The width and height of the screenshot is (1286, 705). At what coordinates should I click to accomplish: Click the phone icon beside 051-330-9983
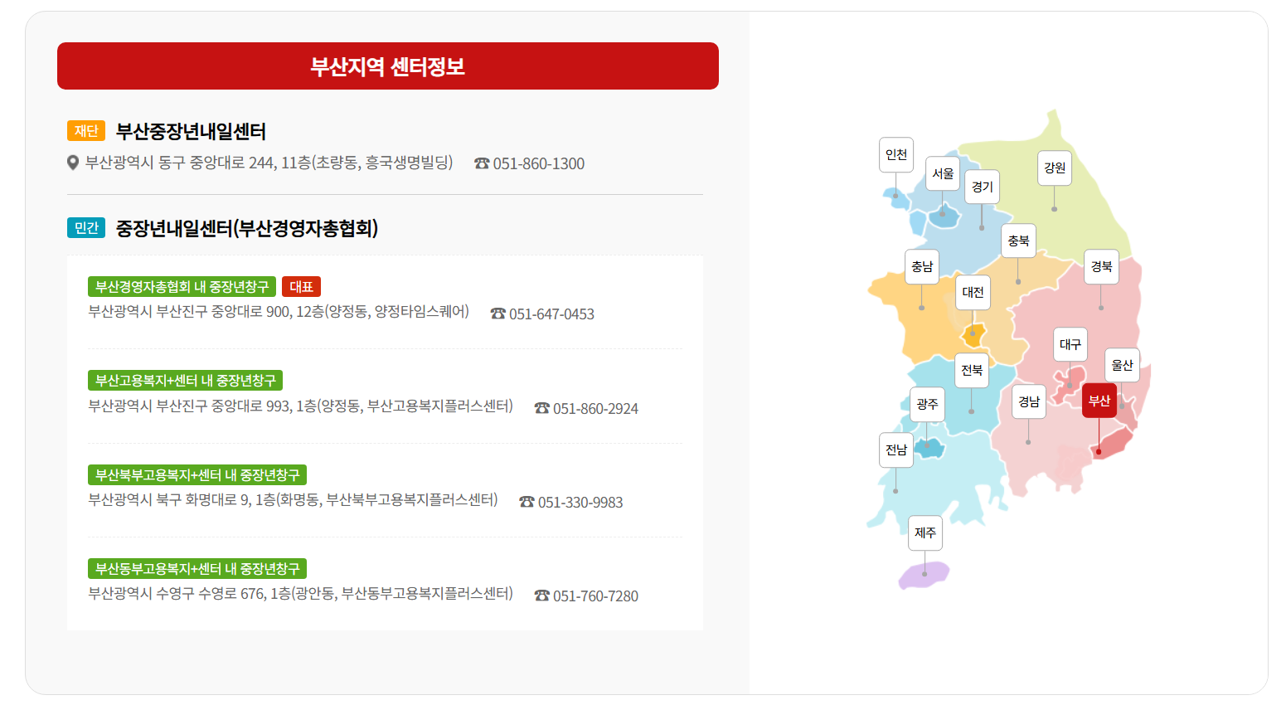pos(527,502)
